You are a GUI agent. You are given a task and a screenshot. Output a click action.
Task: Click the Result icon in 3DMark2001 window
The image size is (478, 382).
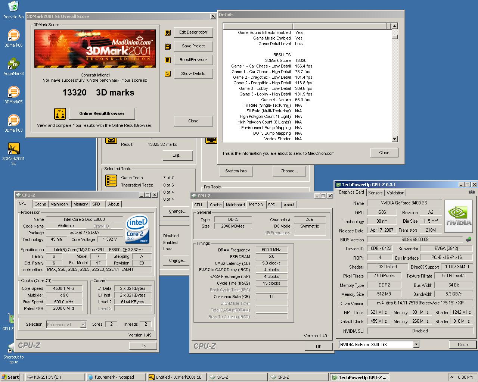click(x=111, y=140)
